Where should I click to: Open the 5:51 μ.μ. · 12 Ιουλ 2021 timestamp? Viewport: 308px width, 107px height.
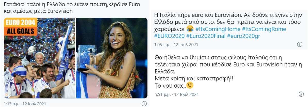[177, 94]
